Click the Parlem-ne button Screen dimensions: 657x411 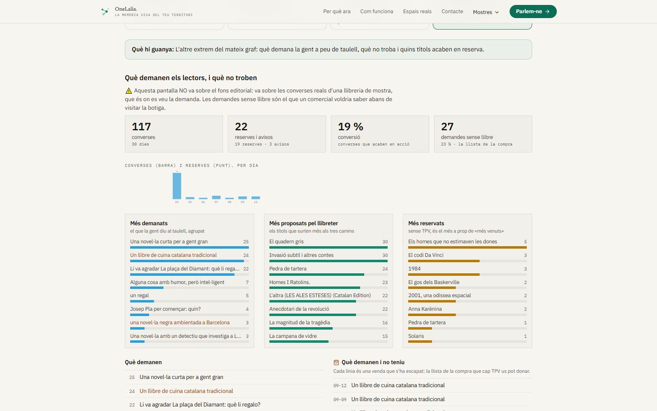533,12
